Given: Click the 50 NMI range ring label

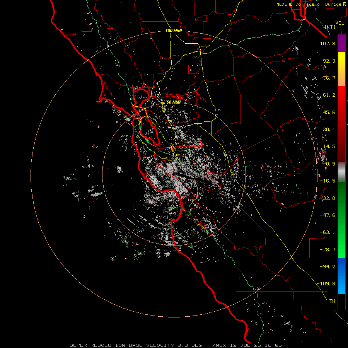Looking at the screenshot, I should (173, 102).
